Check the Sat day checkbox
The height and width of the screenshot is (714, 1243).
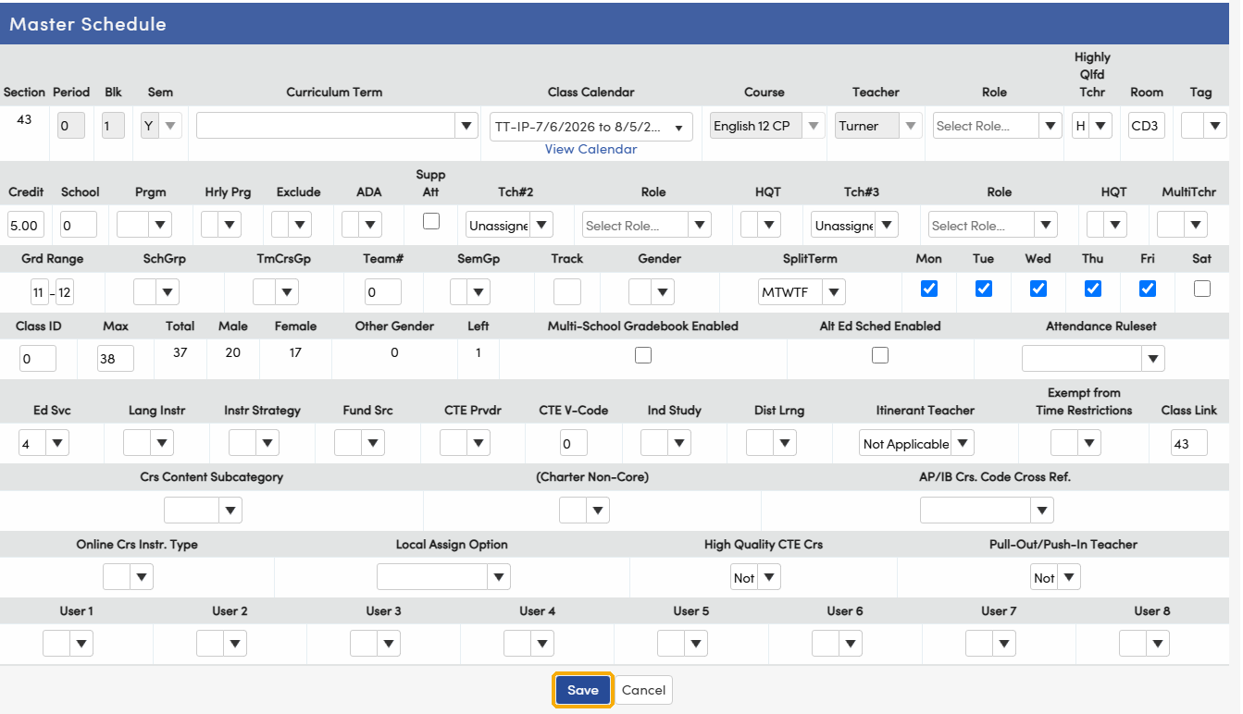(1201, 289)
